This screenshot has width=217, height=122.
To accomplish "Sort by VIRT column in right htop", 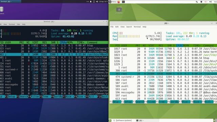I will point(151,45).
